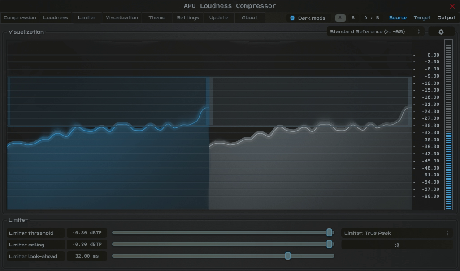
Task: Select preset slot B
Action: (353, 18)
